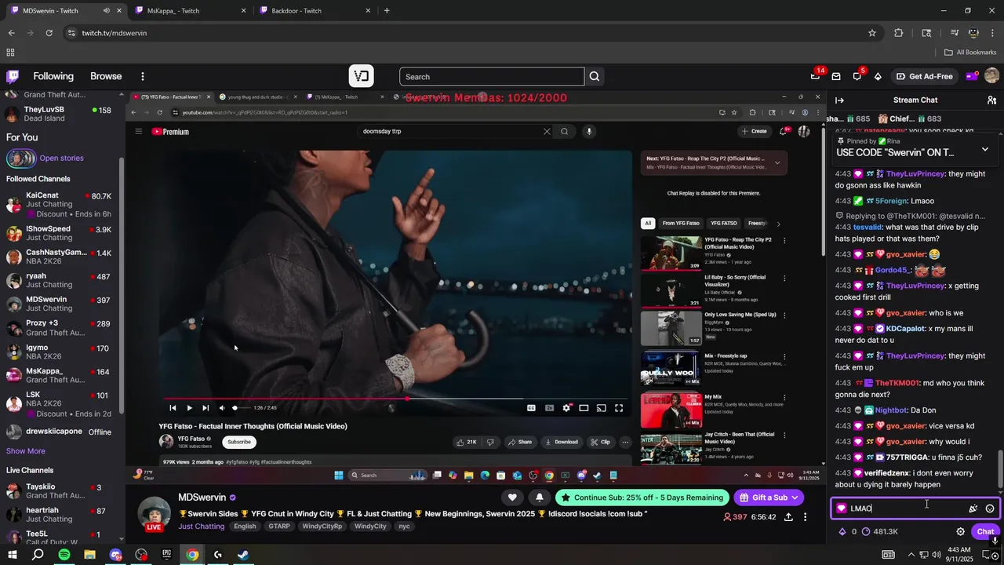
Task: Bookmark this page with the star
Action: click(x=871, y=33)
